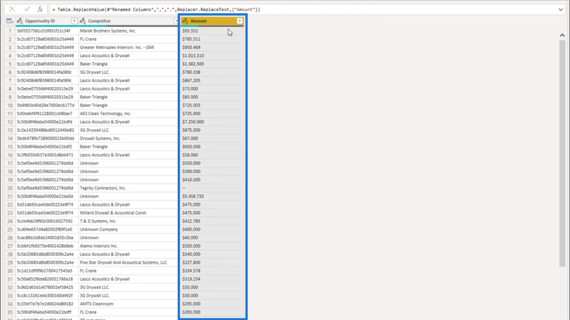
Task: Click the Competitor data type icon
Action: pyautogui.click(x=83, y=21)
